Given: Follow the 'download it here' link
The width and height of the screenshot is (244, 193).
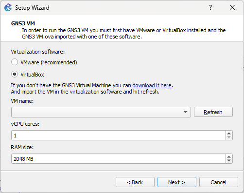Looking at the screenshot, I should pyautogui.click(x=152, y=85).
